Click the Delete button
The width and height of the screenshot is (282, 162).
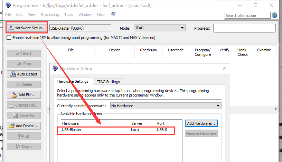pyautogui.click(x=24, y=84)
